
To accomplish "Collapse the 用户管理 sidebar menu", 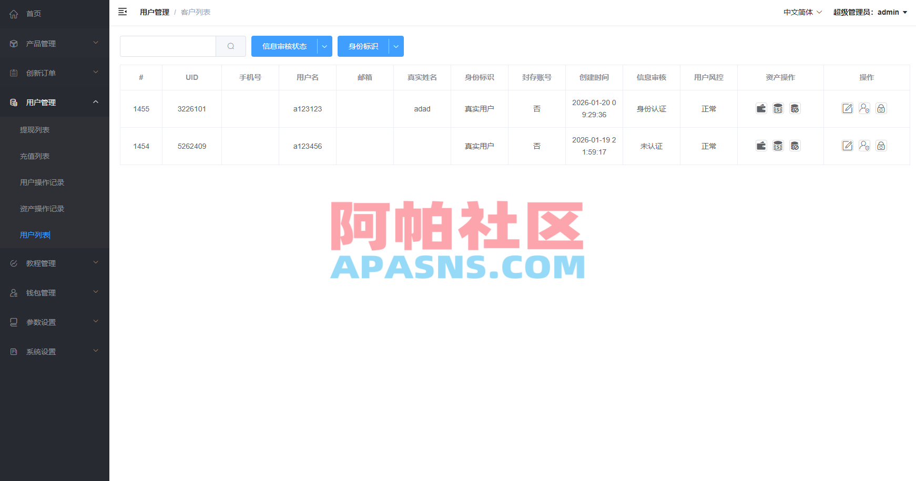I will [x=55, y=102].
